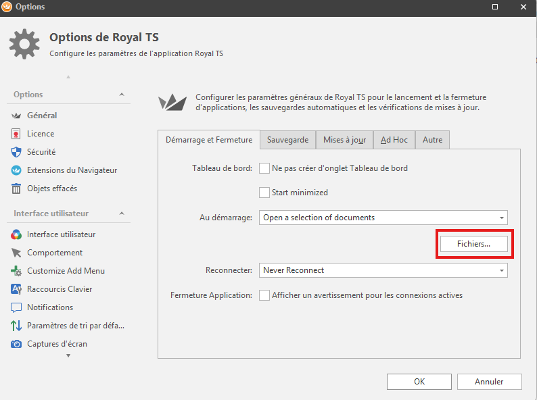Open the Général settings page
The image size is (537, 400).
tap(42, 116)
